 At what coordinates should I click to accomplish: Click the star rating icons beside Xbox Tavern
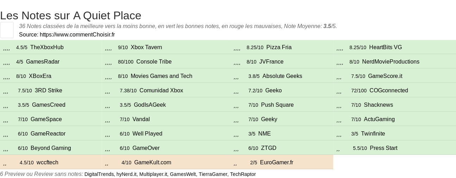tap(108, 48)
